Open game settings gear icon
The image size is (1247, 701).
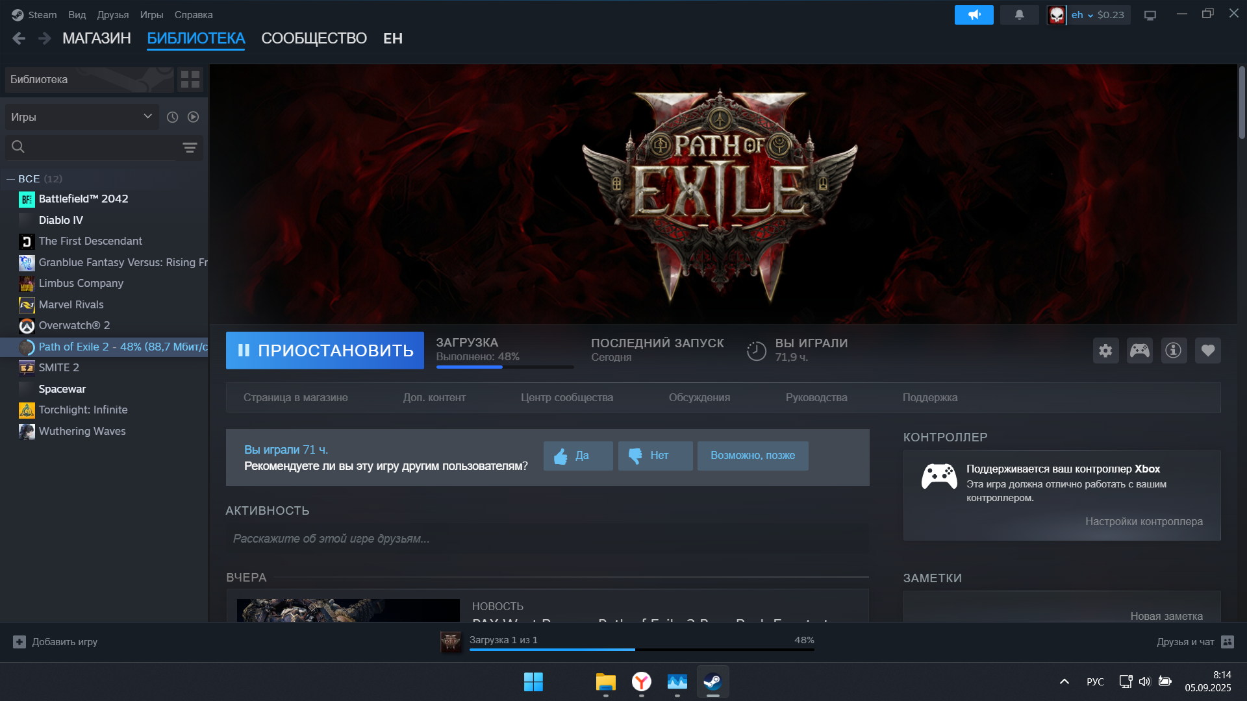[x=1105, y=350]
